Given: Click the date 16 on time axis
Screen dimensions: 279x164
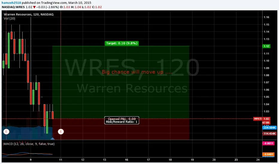Looking at the screenshot, I should [x=127, y=160].
